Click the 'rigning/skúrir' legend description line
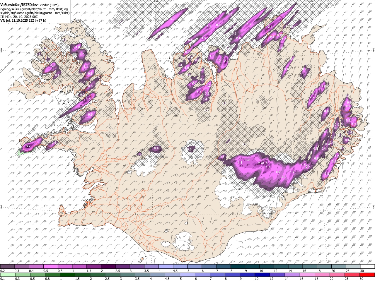 point(34,9)
